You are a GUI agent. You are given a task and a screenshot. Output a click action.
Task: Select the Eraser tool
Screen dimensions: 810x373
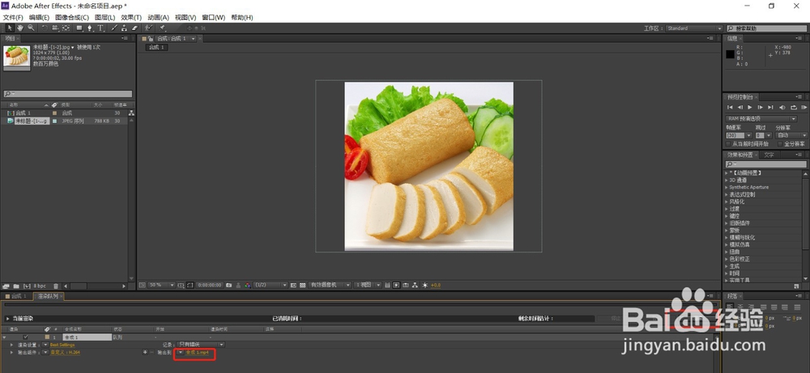134,28
